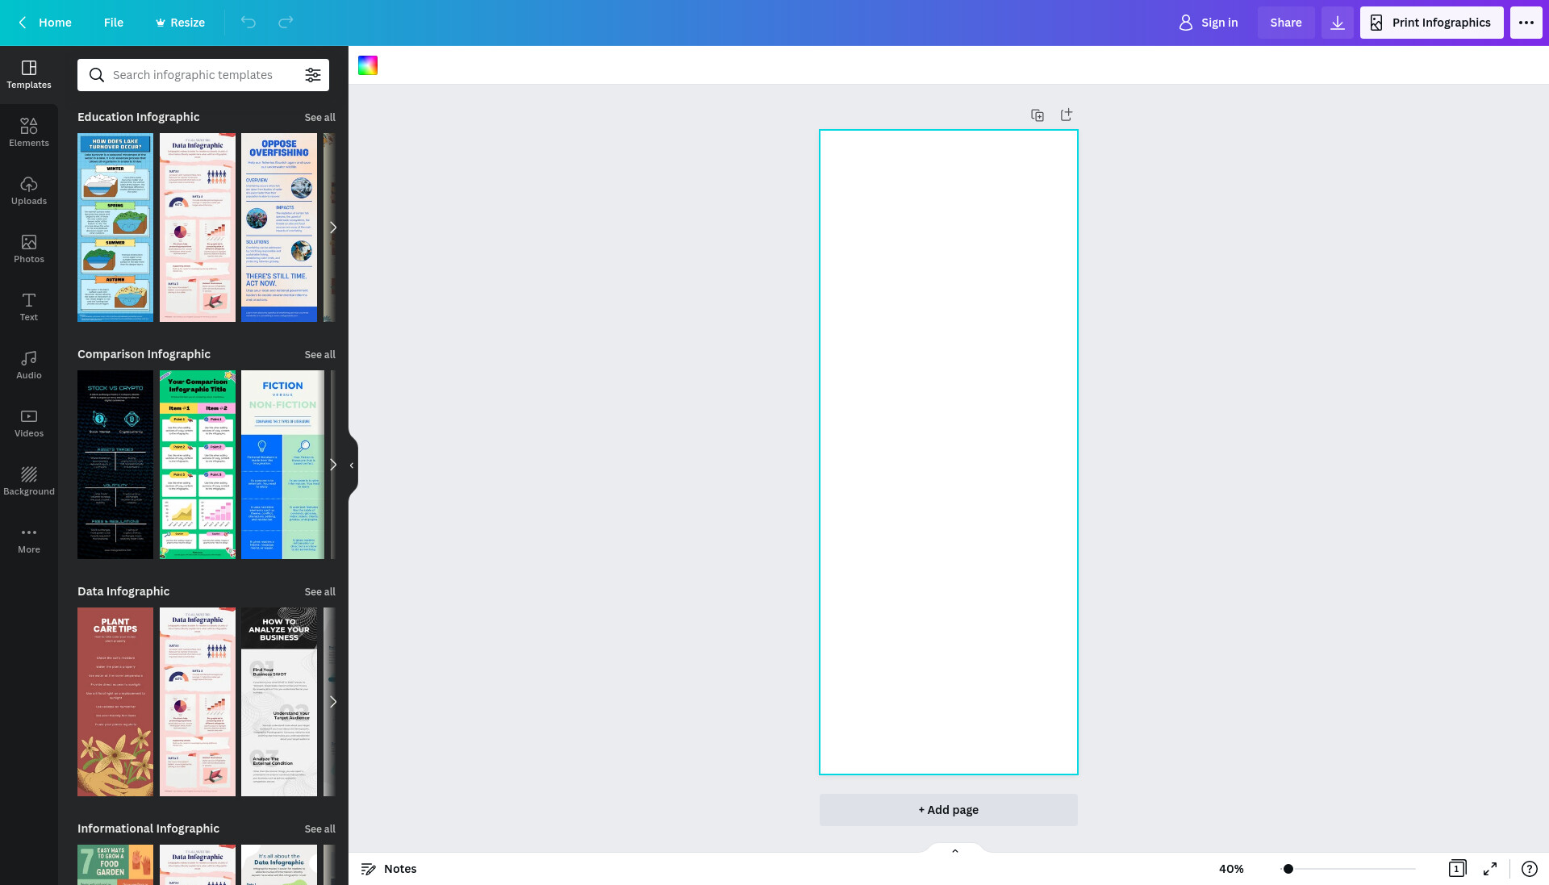Expand Education Infographic row with next arrow
Image resolution: width=1549 pixels, height=885 pixels.
point(332,228)
